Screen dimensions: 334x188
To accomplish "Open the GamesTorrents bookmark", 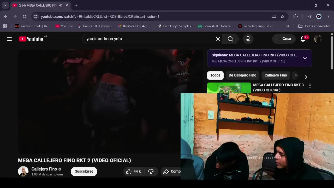I will (x=32, y=26).
